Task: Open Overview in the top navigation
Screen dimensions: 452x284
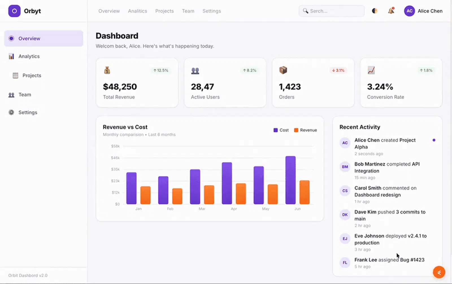Action: pyautogui.click(x=109, y=11)
